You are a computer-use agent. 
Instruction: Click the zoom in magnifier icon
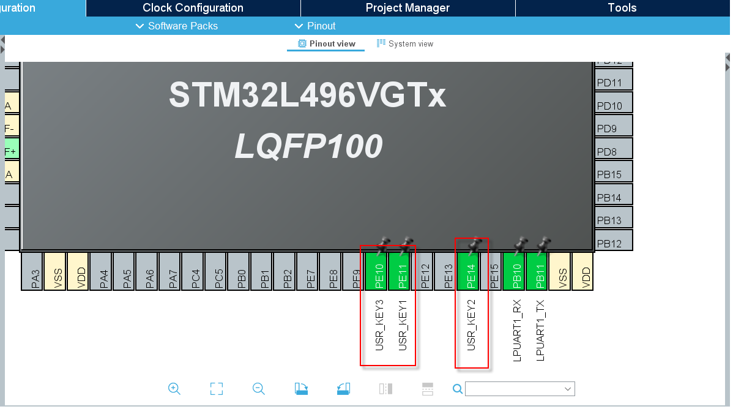tap(174, 389)
